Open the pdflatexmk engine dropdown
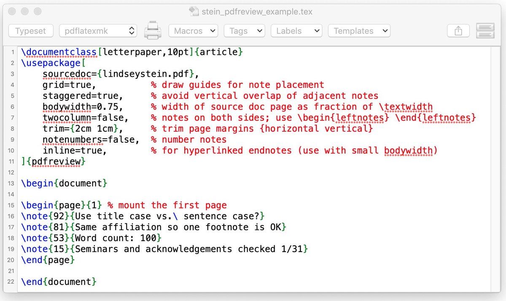Screen dimensions: 506x301 [x=98, y=31]
